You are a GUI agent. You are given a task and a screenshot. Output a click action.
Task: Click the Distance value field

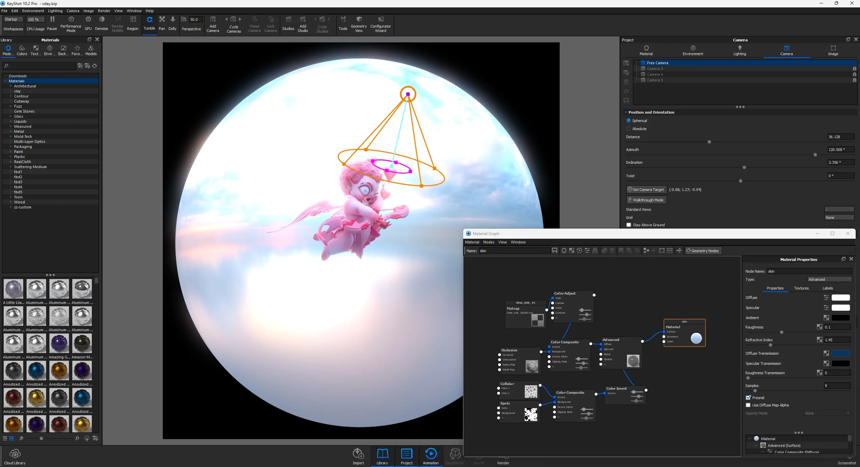(x=840, y=137)
